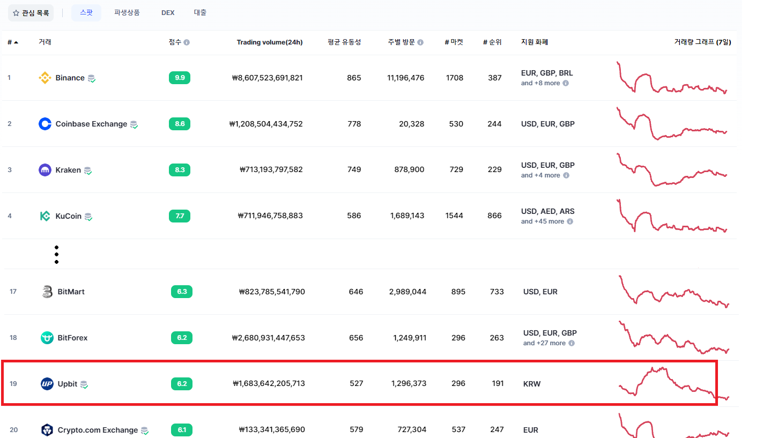This screenshot has width=763, height=438.
Task: Click Kraken's 7-day volume graph
Action: pos(672,170)
